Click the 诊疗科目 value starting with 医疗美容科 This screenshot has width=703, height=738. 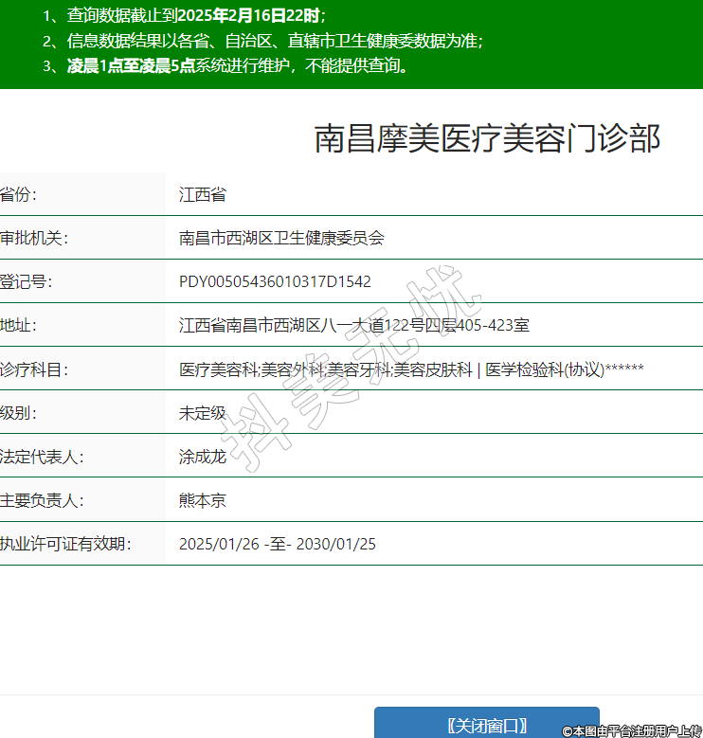pos(411,369)
